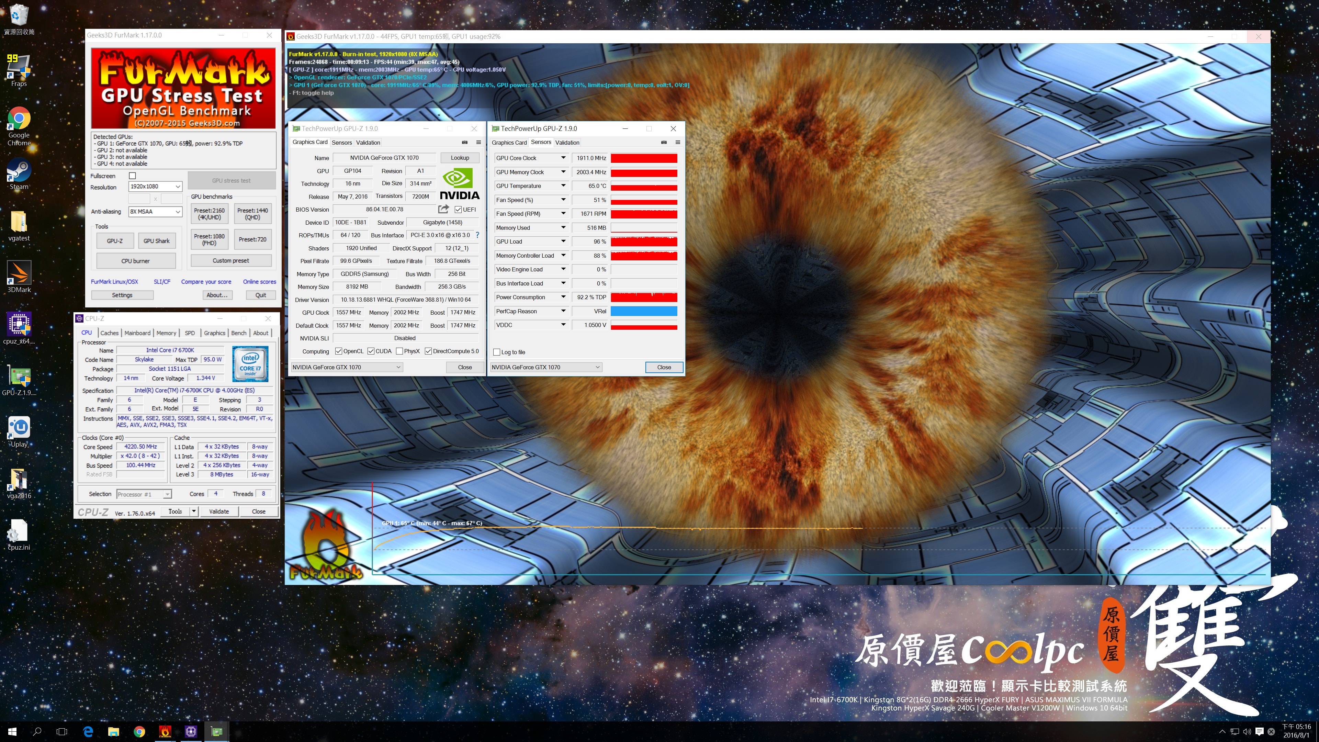1319x742 pixels.
Task: Open the Uplay desktop shortcut
Action: point(19,432)
